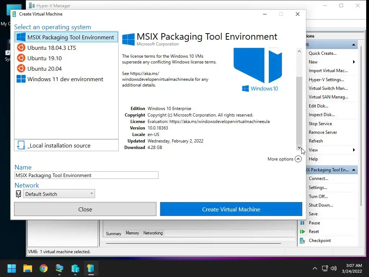
Task: Click Stop Service action
Action: (x=320, y=124)
